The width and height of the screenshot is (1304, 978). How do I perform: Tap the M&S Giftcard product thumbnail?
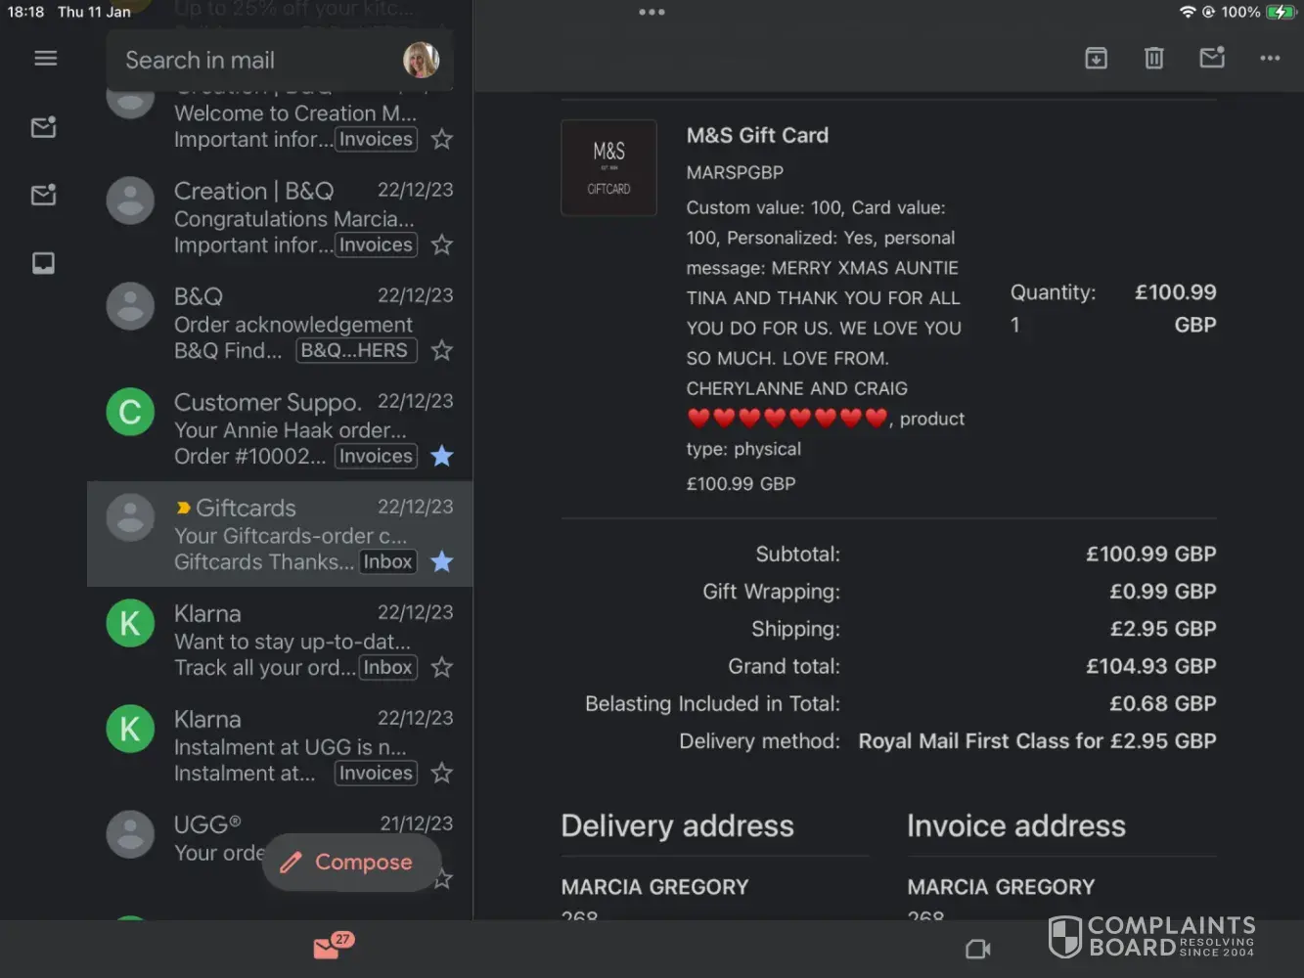click(608, 167)
